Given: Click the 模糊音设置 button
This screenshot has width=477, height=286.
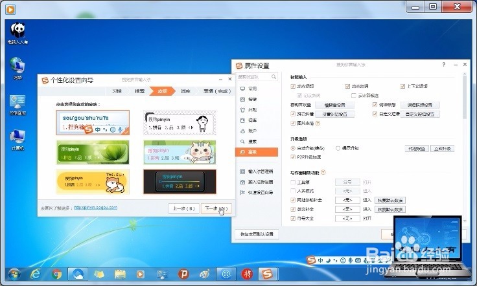Looking at the screenshot, I should (x=334, y=105).
